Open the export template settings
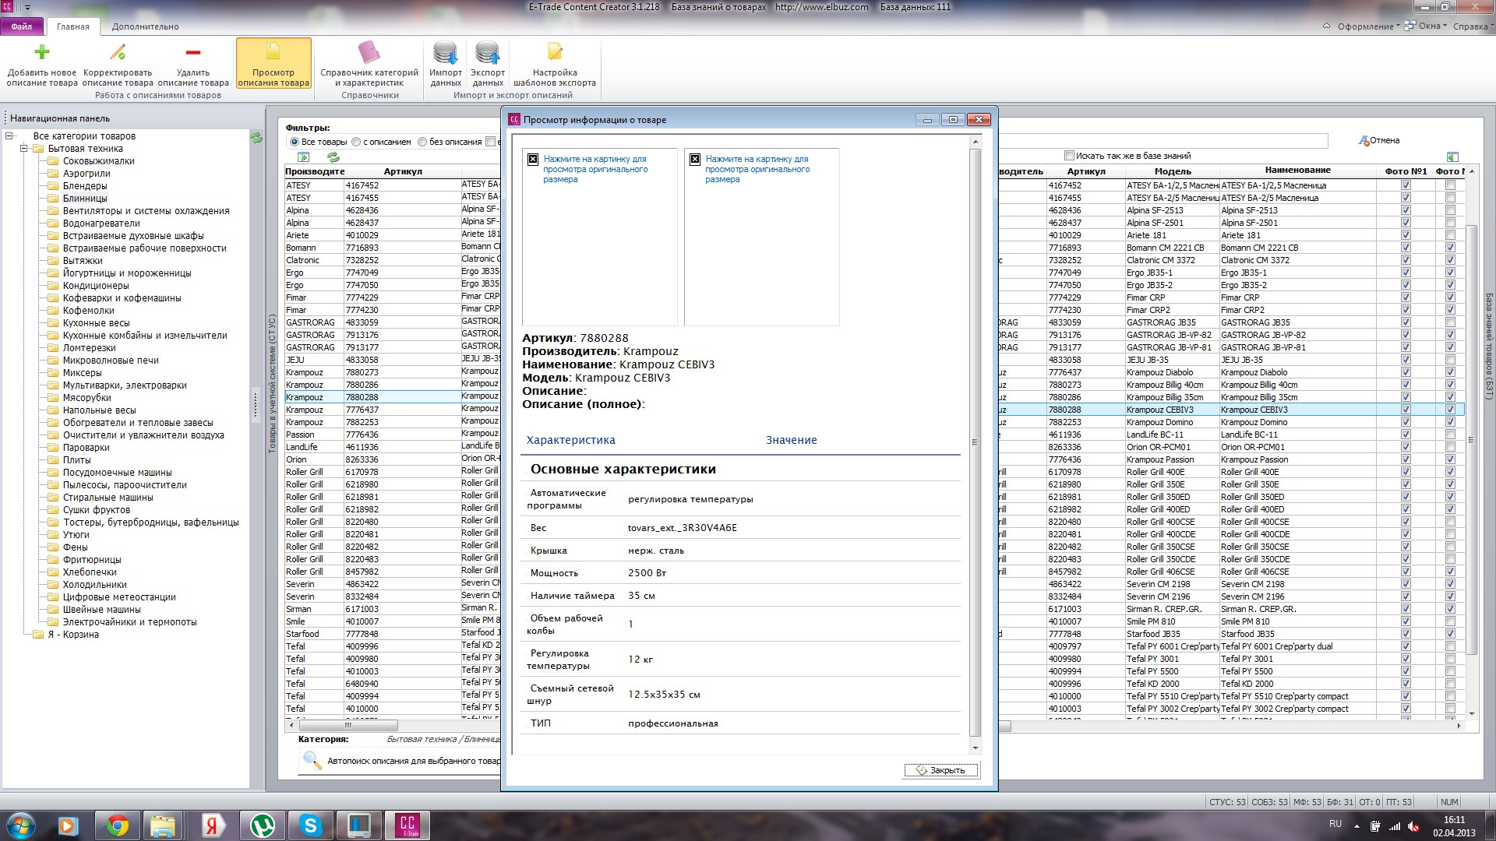 [555, 65]
